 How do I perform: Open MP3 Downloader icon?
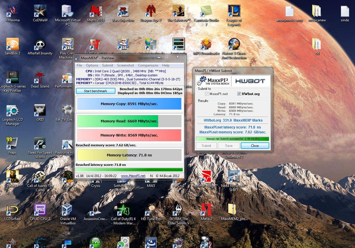click(x=206, y=46)
